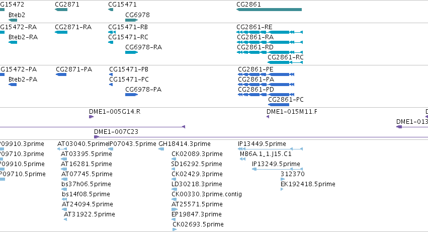Open the CG2861-PD protein
This screenshot has width=428, height=232.
[256, 90]
